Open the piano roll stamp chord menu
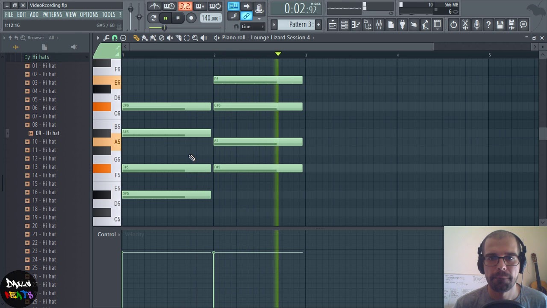 (x=123, y=38)
